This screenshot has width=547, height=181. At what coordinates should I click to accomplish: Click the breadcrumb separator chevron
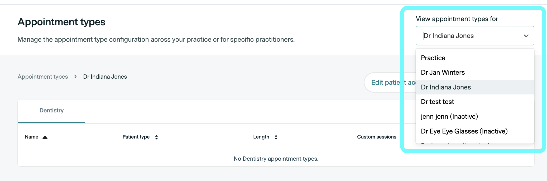pyautogui.click(x=75, y=77)
